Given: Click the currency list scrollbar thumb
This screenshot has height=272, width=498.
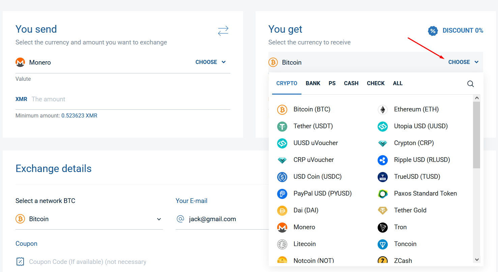Looking at the screenshot, I should click(476, 135).
